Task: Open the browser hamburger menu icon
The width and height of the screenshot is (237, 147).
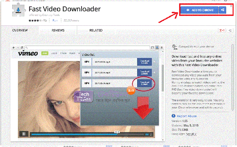Action: pos(161,47)
